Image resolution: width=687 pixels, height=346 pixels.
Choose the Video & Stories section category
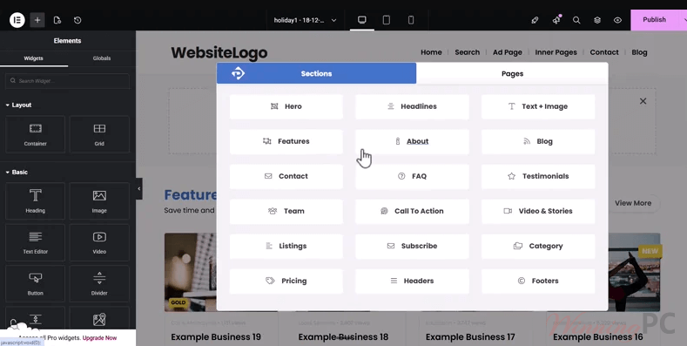(x=538, y=211)
